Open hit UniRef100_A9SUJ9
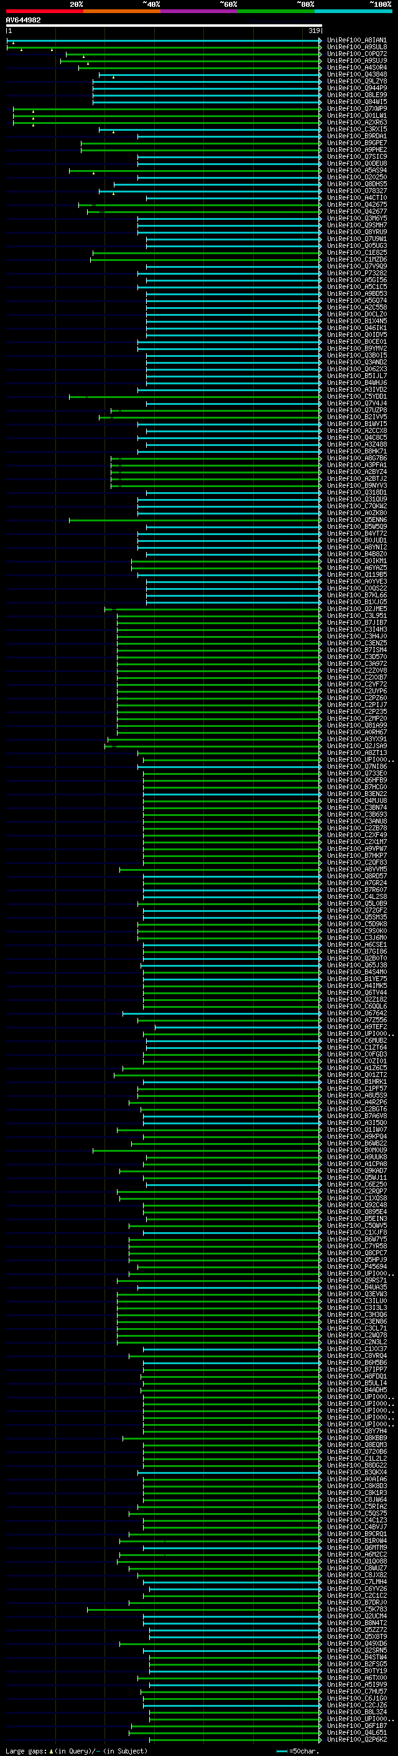Screen dimensions: 398x1756 coord(356,60)
